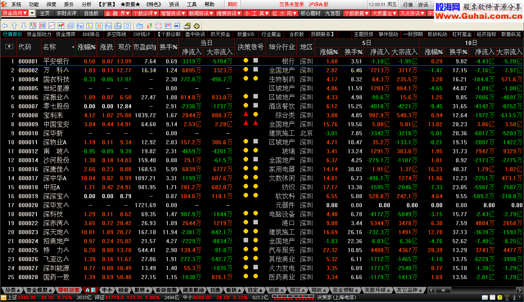
Task: Expand the 个股诊评 dropdown
Action: [x=146, y=13]
